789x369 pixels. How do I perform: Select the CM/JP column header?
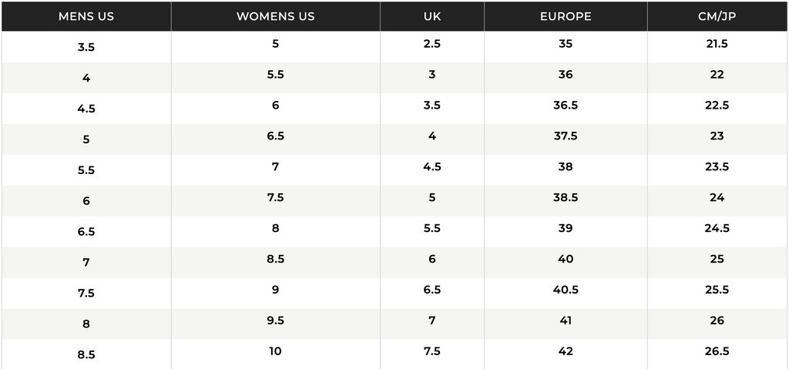click(717, 16)
